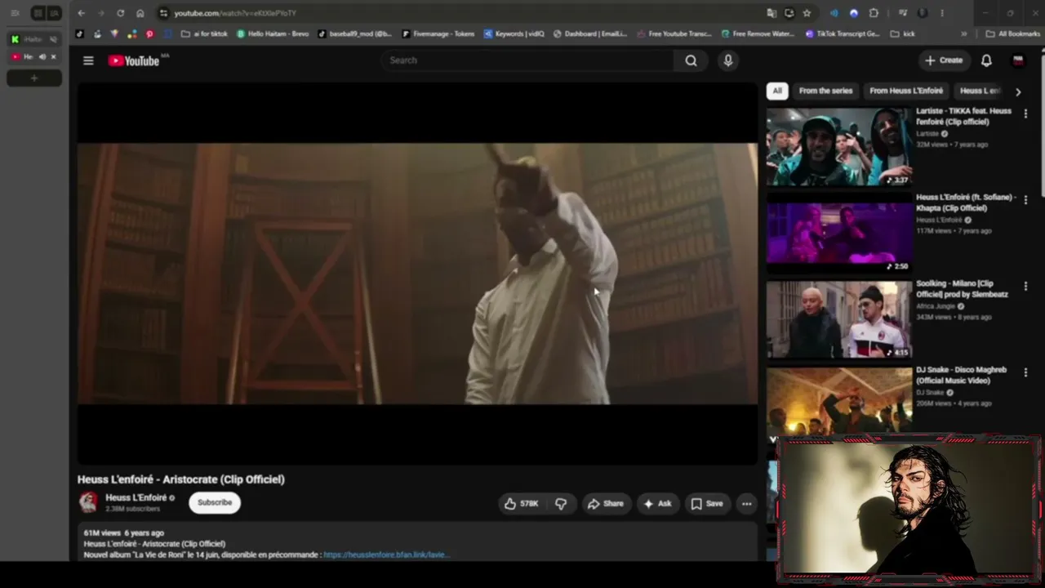1045x588 pixels.
Task: Play or pause the video player
Action: [x=417, y=274]
